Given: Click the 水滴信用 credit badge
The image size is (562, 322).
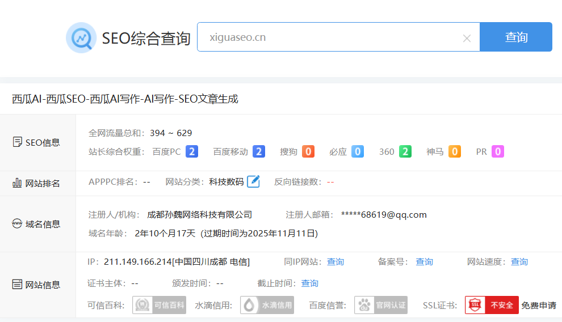Looking at the screenshot, I should pos(267,305).
